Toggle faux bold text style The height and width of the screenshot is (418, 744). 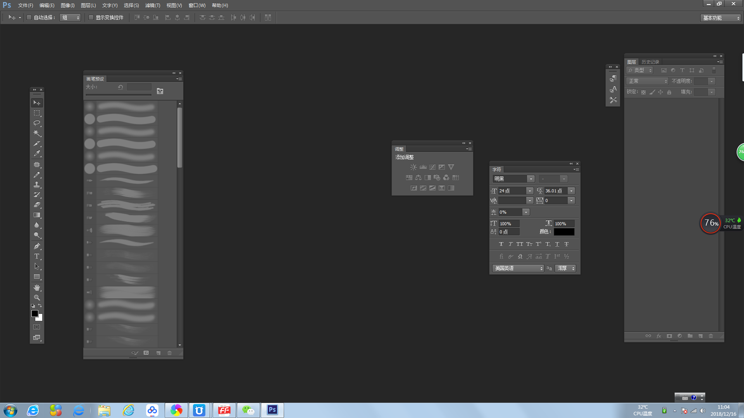coord(501,244)
